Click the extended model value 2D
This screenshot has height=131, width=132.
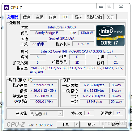(77, 62)
